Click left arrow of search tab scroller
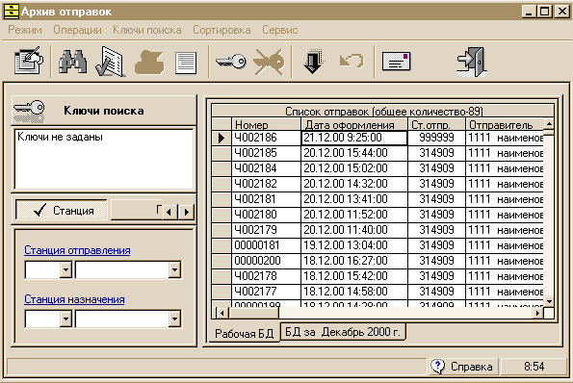573x383 pixels. pos(169,212)
